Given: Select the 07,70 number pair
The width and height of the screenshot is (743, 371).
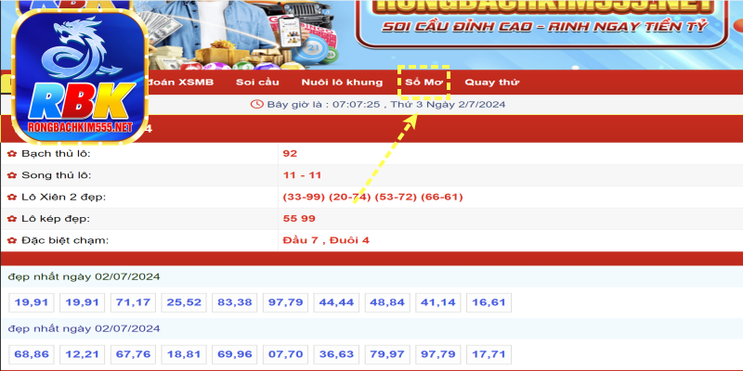Looking at the screenshot, I should pos(285,354).
